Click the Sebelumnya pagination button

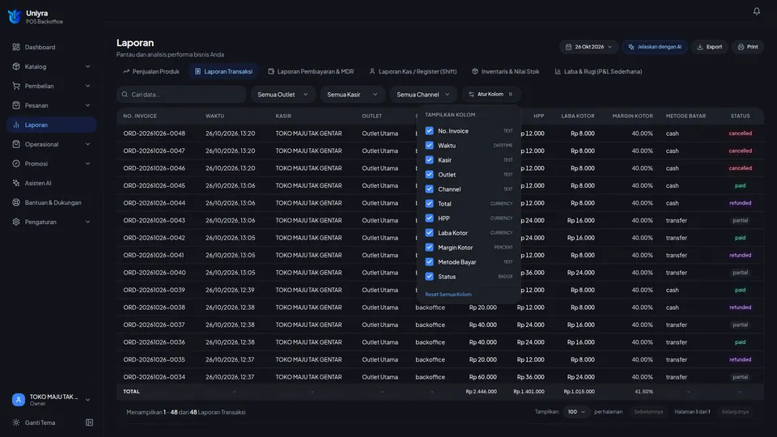point(648,412)
